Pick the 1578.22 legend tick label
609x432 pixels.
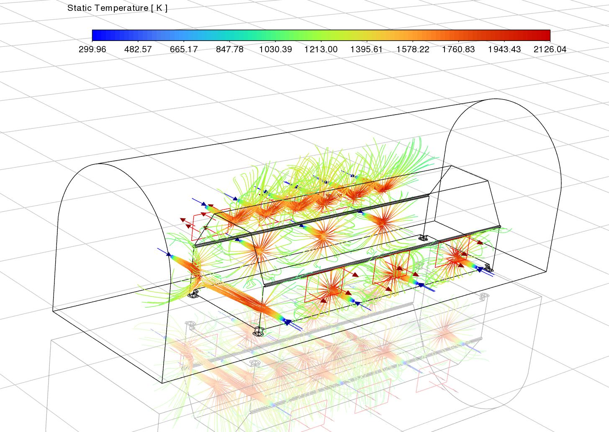click(413, 49)
